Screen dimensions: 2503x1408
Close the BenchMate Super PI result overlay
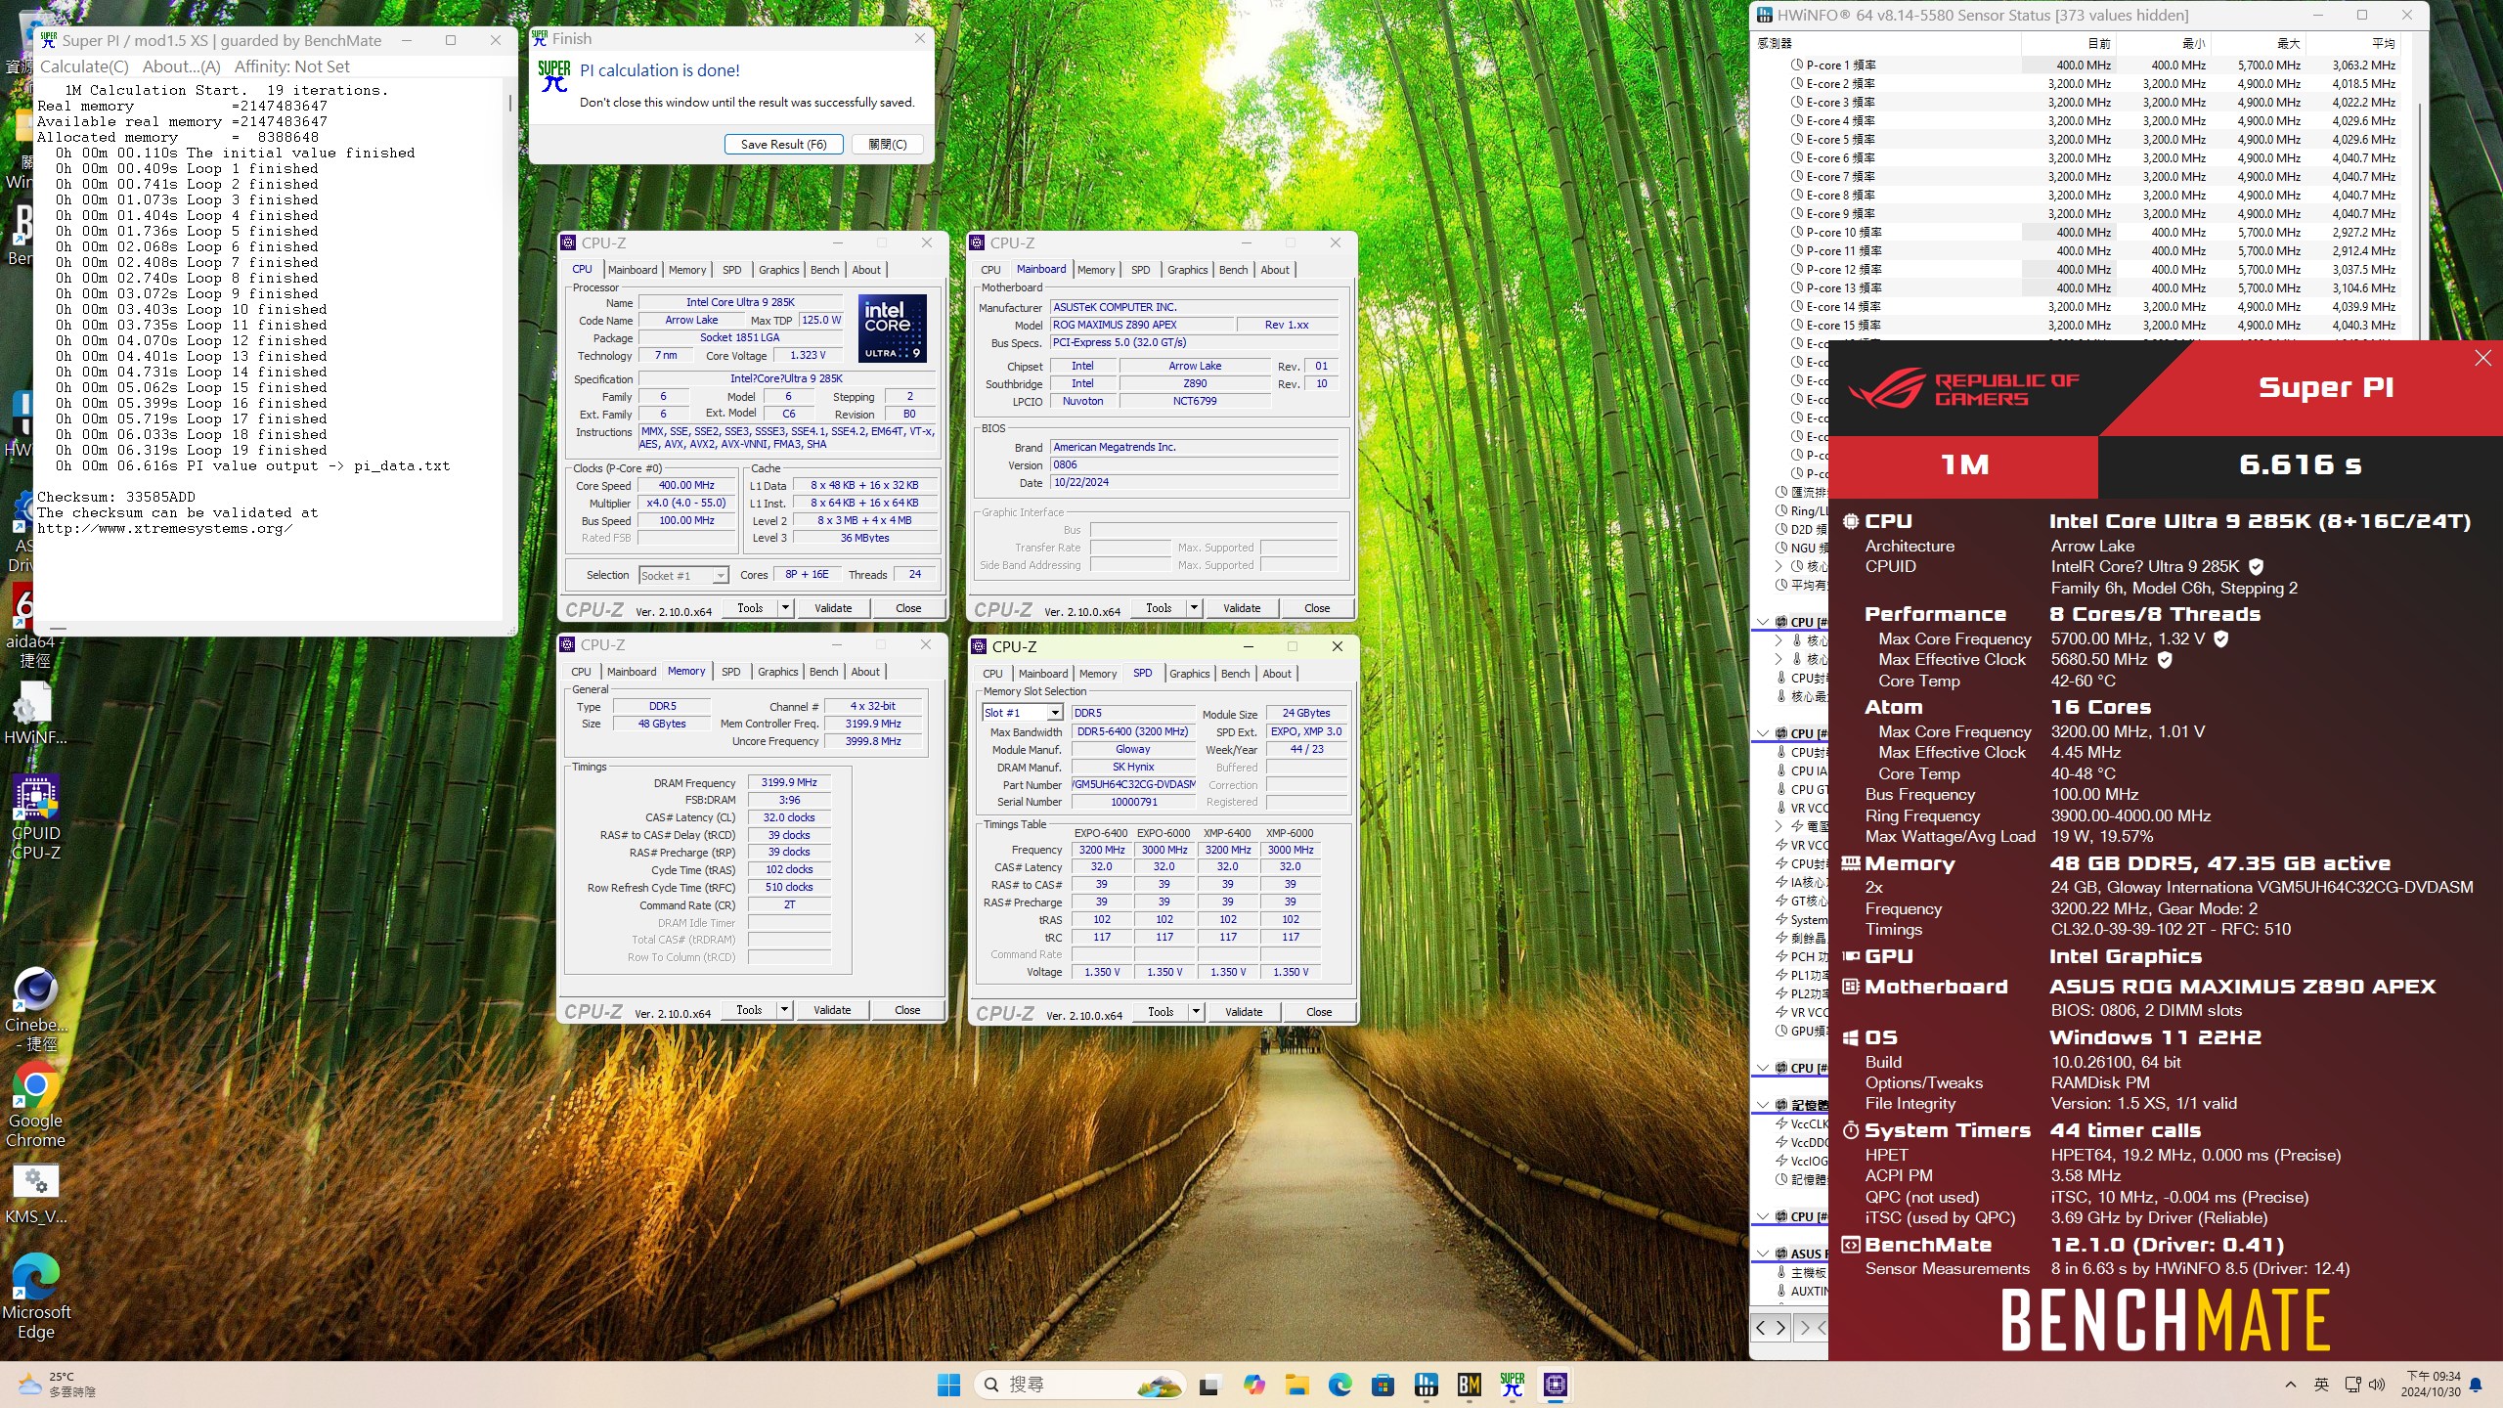pos(2482,358)
